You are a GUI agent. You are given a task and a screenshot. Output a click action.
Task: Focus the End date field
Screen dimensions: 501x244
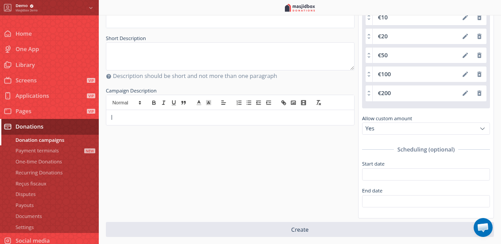tap(426, 201)
